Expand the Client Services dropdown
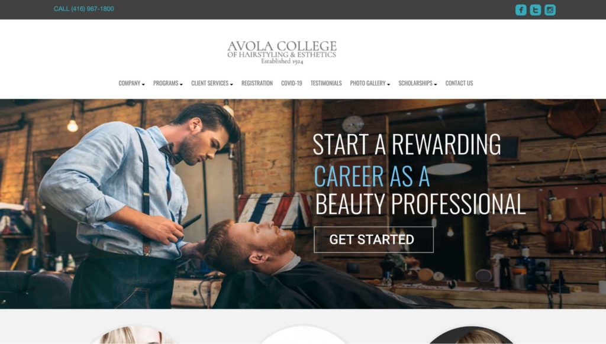Image resolution: width=606 pixels, height=344 pixels. (212, 83)
